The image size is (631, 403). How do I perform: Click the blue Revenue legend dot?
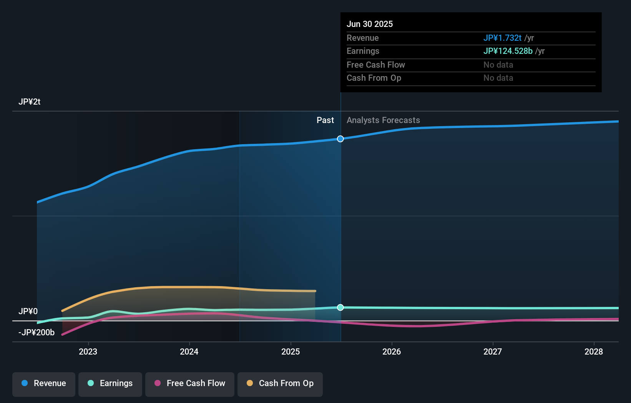[24, 384]
